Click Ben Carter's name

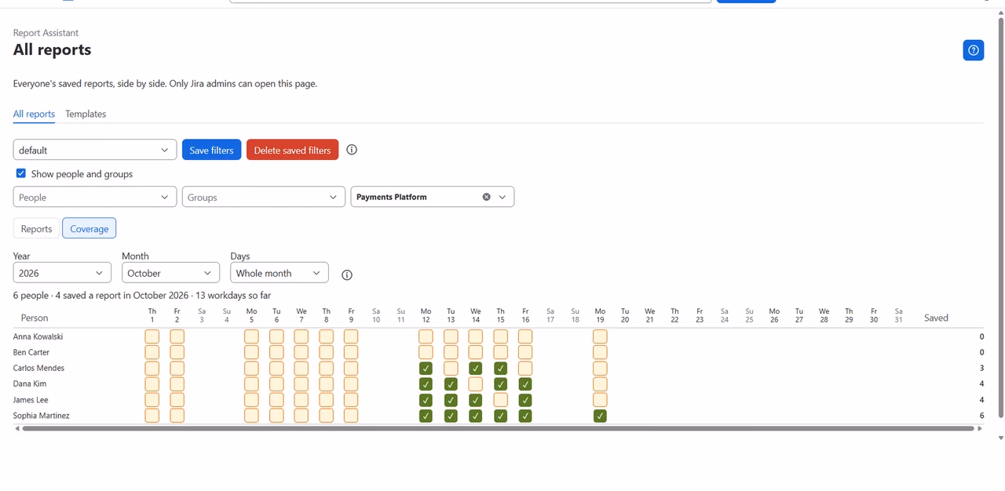point(31,352)
